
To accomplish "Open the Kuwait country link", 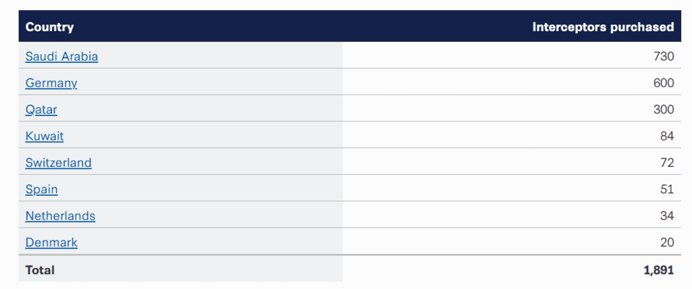I will 45,136.
